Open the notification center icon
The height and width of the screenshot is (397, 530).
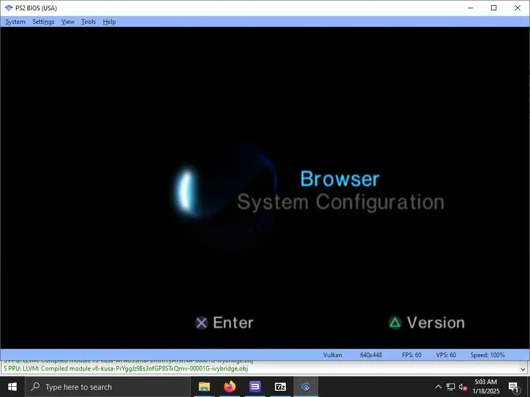point(513,387)
